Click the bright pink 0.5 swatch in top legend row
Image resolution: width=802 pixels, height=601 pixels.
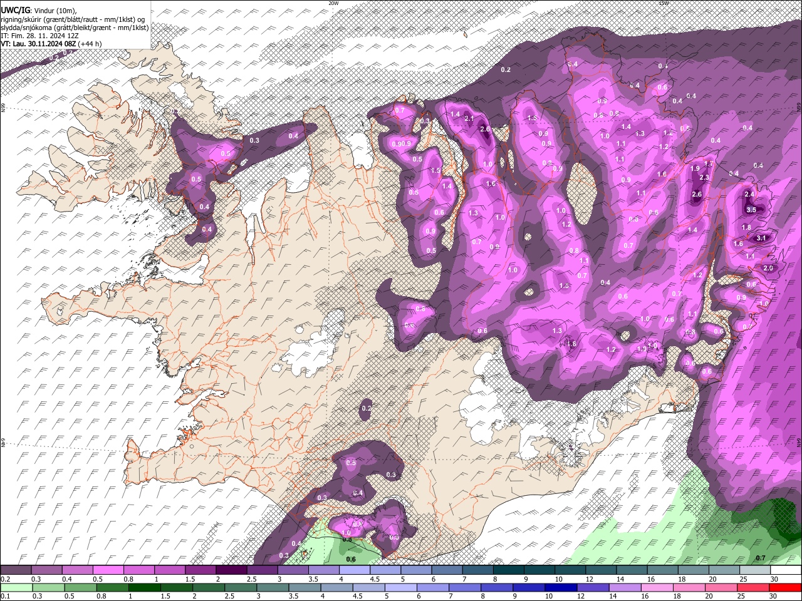pos(108,570)
